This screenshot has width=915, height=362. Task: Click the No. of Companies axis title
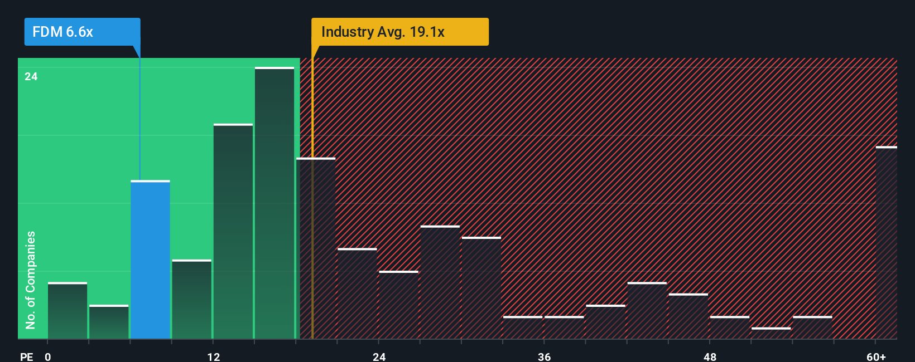click(x=31, y=280)
